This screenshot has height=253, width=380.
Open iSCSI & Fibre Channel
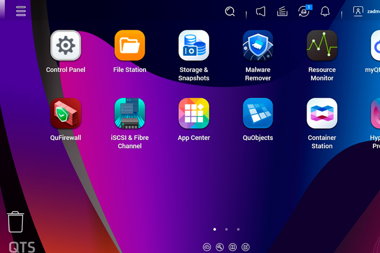pos(130,113)
